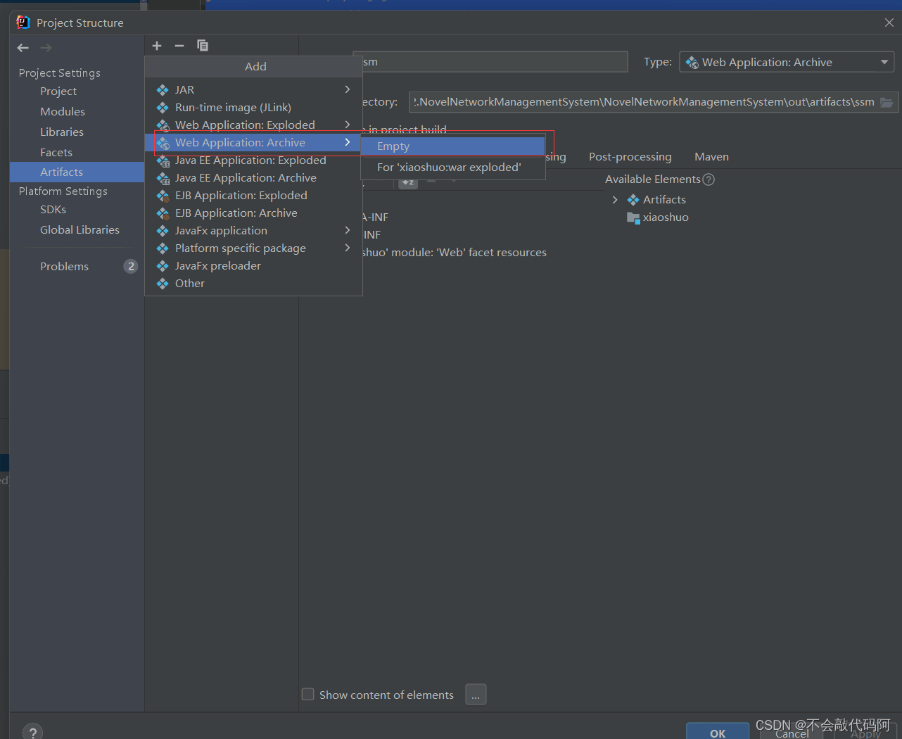Click the back navigation arrow
Screen dimensions: 902x739
click(23, 48)
